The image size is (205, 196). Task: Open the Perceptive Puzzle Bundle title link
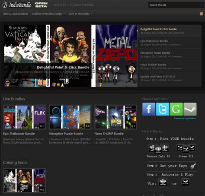click(x=66, y=134)
